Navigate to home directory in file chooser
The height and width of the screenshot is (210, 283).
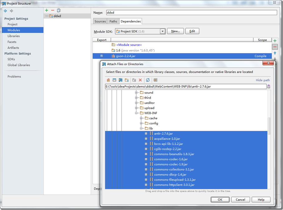pos(108,80)
